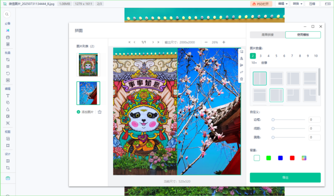
Task: Open the collage grid icon under 设计
Action: [8, 161]
